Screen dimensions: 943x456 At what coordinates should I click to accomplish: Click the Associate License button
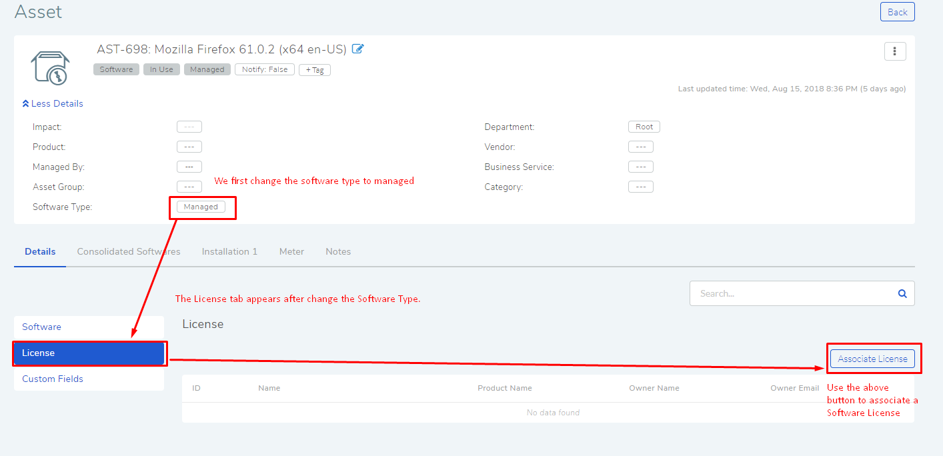[872, 359]
